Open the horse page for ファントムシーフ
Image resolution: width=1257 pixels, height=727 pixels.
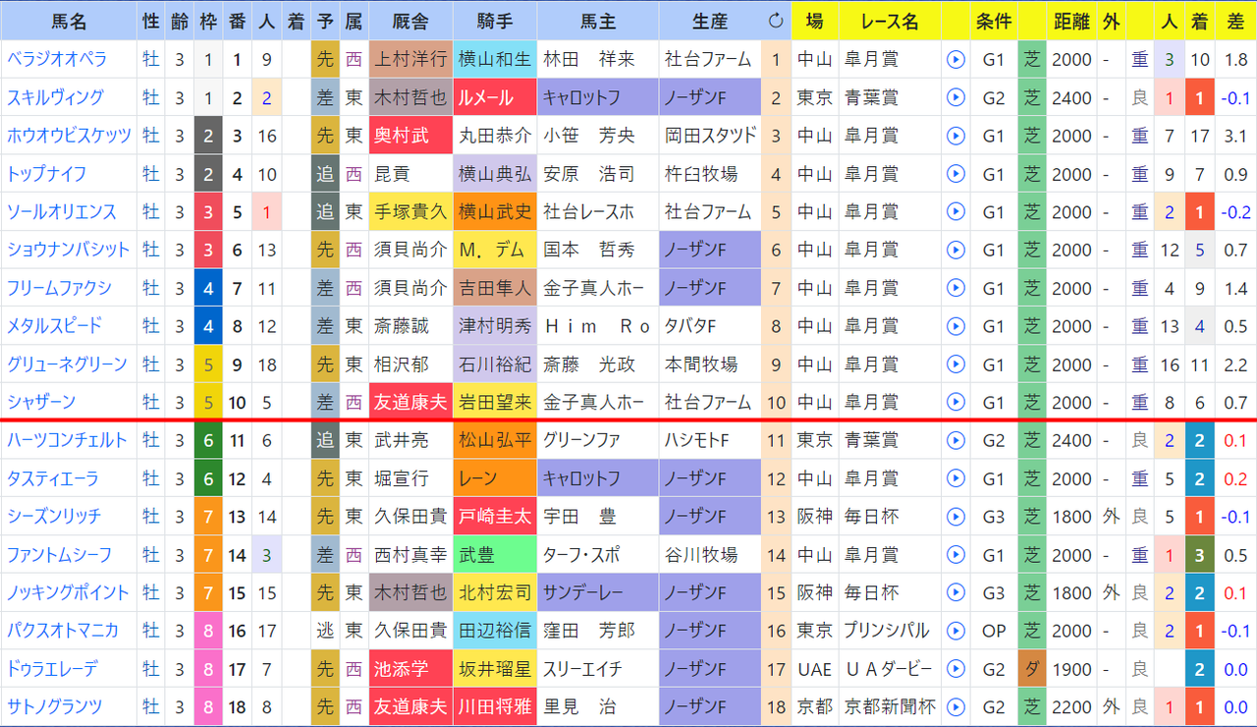click(x=59, y=554)
